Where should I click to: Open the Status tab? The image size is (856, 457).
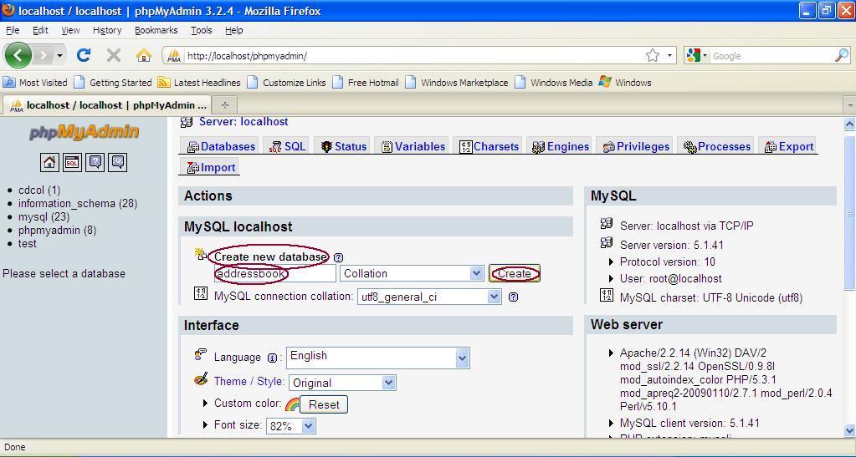(343, 146)
